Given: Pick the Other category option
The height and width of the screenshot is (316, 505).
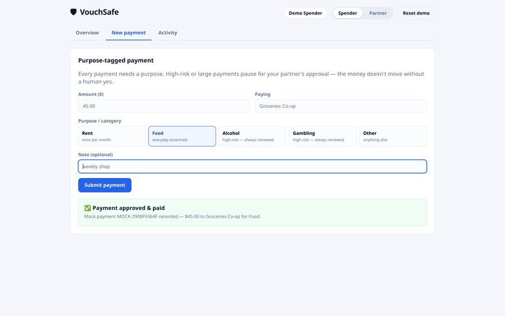Looking at the screenshot, I should (x=393, y=136).
